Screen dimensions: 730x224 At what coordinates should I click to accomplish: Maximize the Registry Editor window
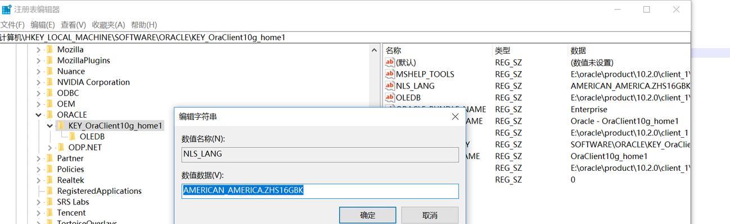[646, 10]
